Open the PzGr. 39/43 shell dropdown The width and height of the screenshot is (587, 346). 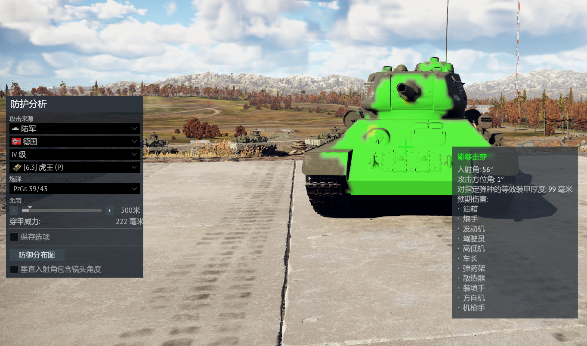[x=74, y=189]
